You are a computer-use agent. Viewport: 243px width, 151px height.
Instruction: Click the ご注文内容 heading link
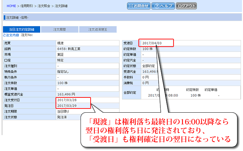[10, 35]
